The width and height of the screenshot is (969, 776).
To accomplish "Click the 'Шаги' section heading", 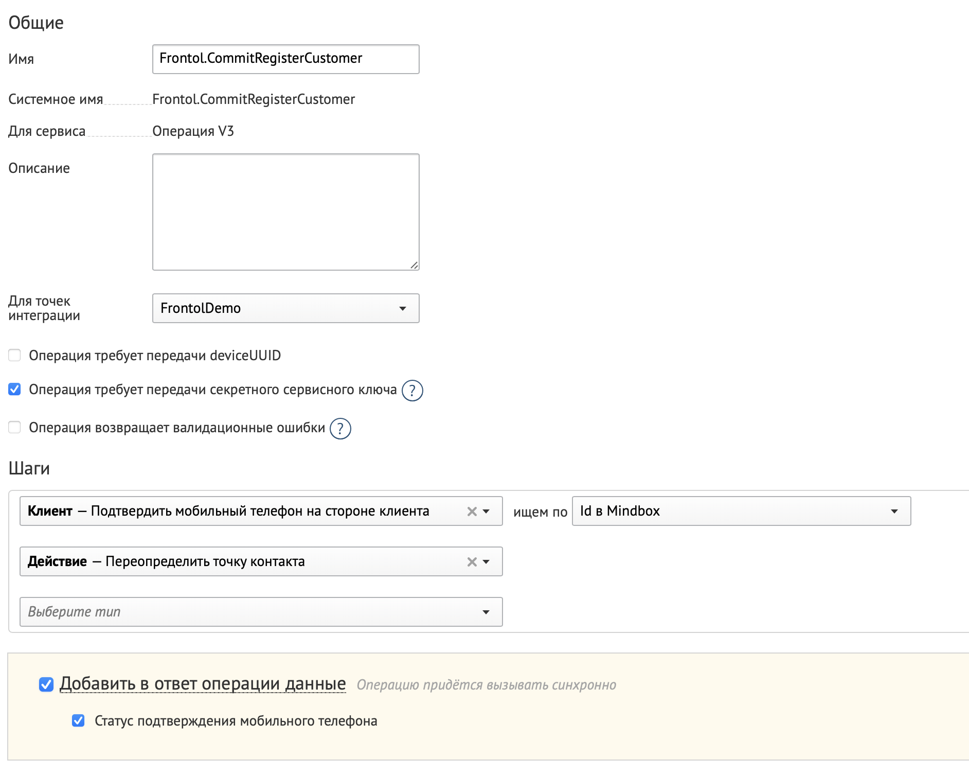I will click(29, 468).
